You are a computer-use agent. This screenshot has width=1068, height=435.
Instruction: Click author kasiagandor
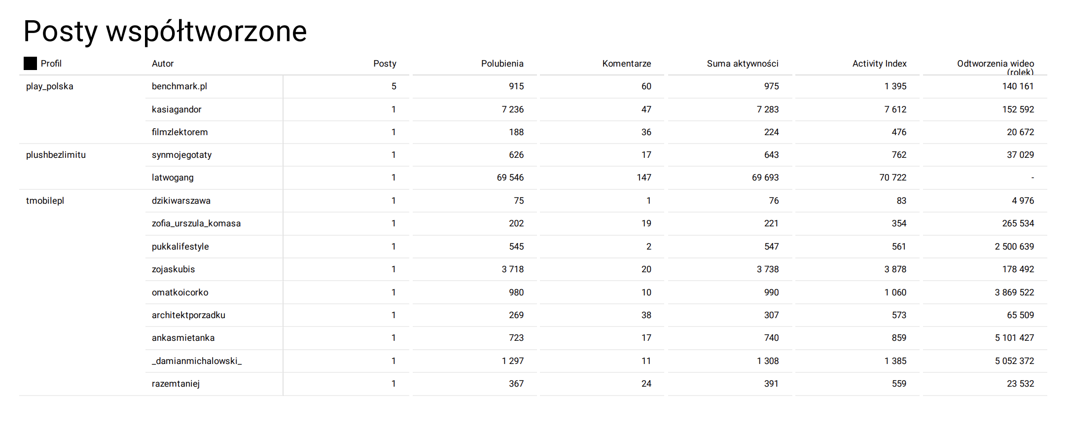coord(177,109)
